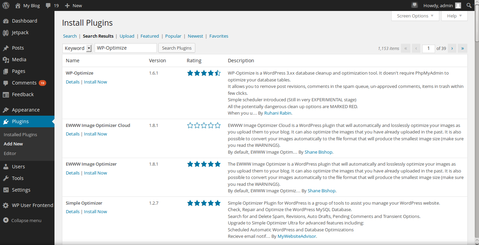Switch to the Featured plugins tab
The height and width of the screenshot is (245, 479).
[x=150, y=36]
